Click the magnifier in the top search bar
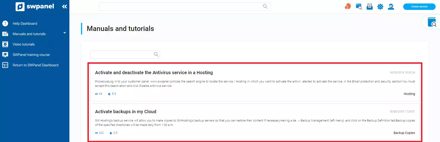440x142 pixels. (x=265, y=6)
